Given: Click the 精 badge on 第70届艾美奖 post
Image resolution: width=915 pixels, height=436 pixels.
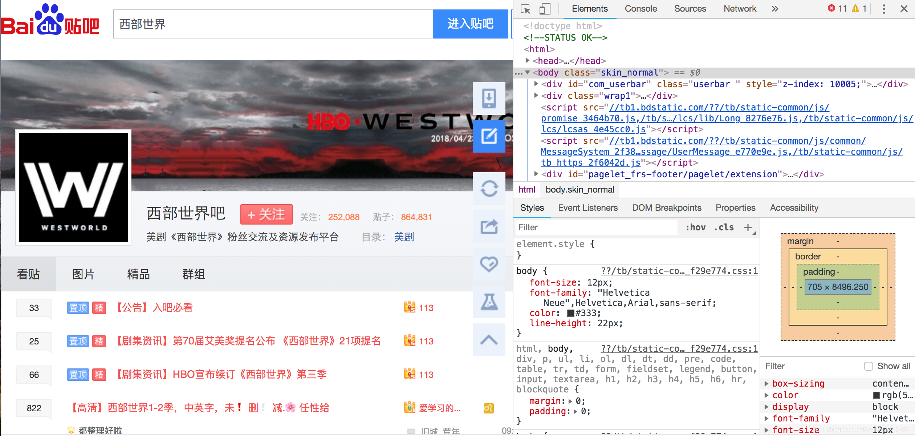Looking at the screenshot, I should 99,341.
